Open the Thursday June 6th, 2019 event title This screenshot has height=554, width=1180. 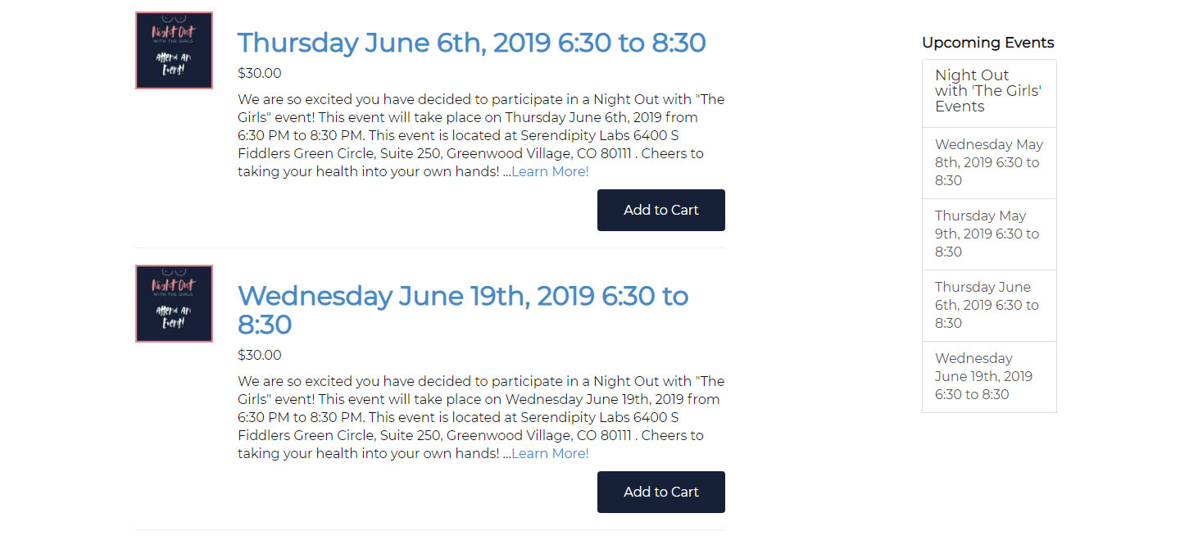(472, 43)
